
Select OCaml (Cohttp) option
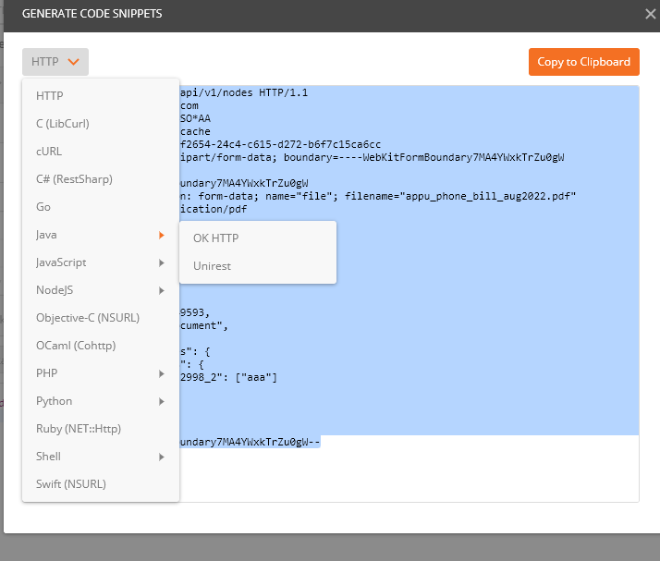[x=101, y=346]
